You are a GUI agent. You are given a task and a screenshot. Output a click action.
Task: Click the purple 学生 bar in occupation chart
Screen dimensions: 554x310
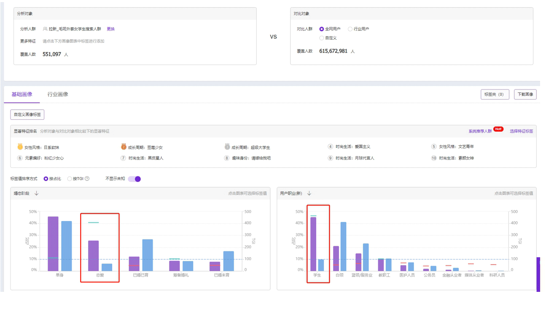tap(313, 244)
